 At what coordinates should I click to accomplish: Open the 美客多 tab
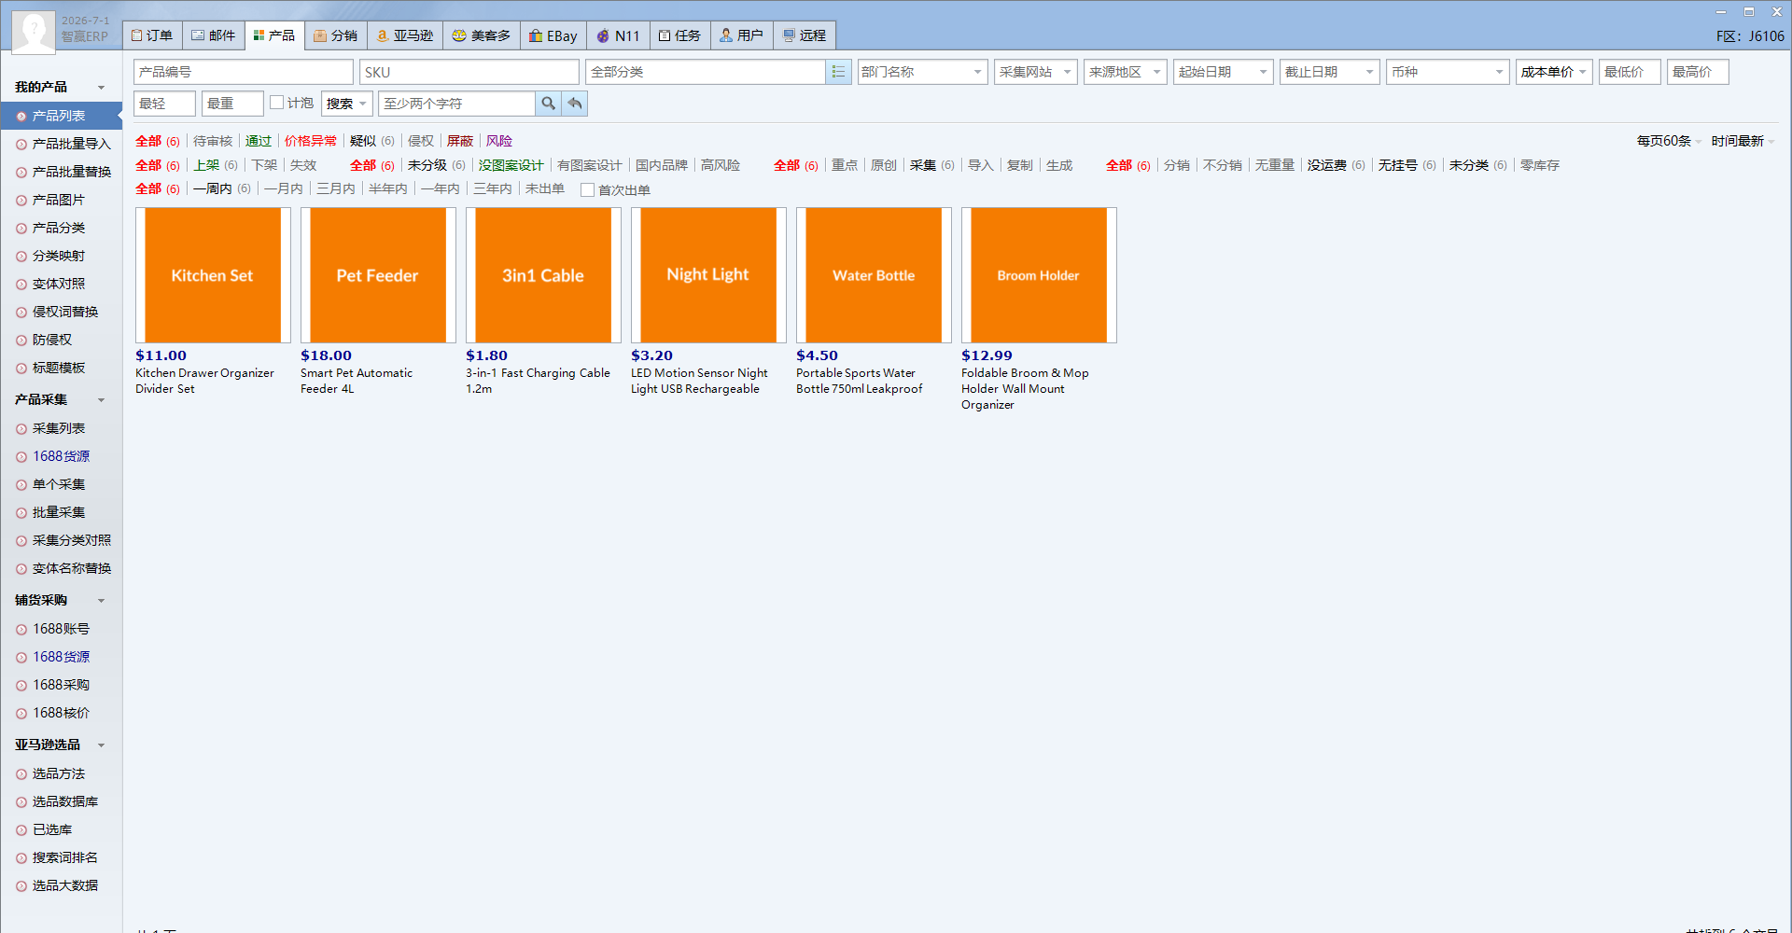tap(482, 35)
